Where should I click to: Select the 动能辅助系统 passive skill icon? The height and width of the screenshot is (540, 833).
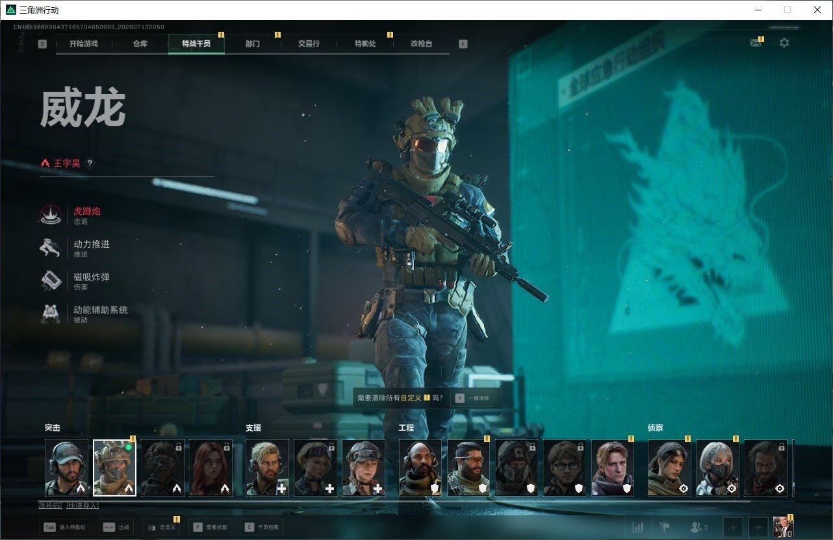point(51,314)
